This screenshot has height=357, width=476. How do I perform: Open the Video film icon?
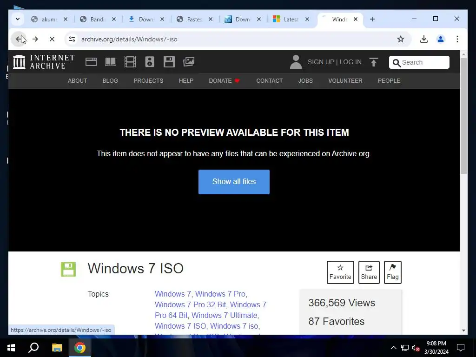(x=130, y=62)
